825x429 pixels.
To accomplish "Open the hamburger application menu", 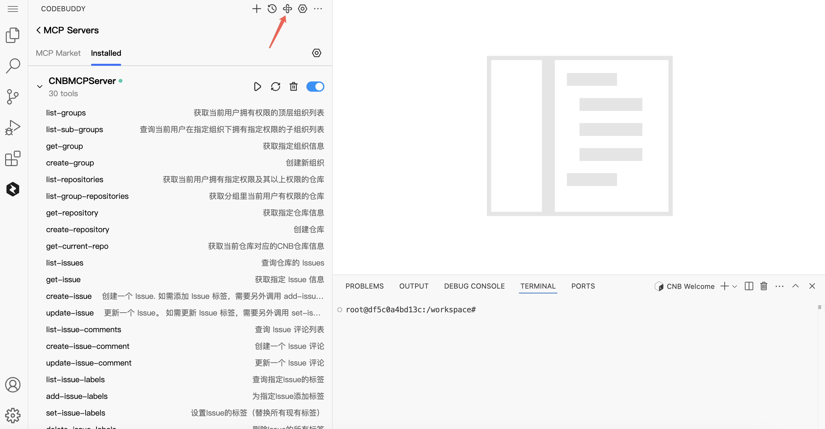I will click(13, 9).
